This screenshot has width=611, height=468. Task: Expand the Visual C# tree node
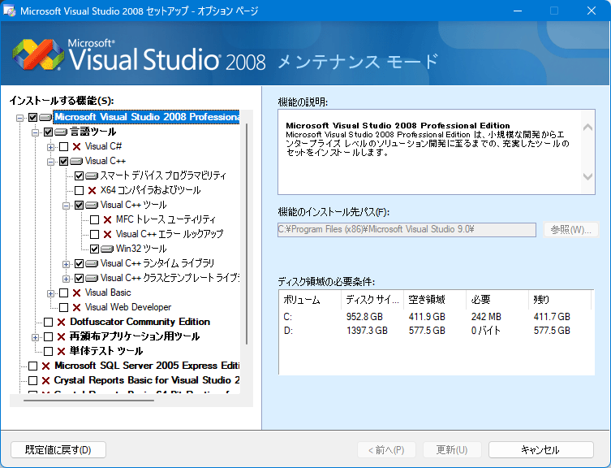50,147
